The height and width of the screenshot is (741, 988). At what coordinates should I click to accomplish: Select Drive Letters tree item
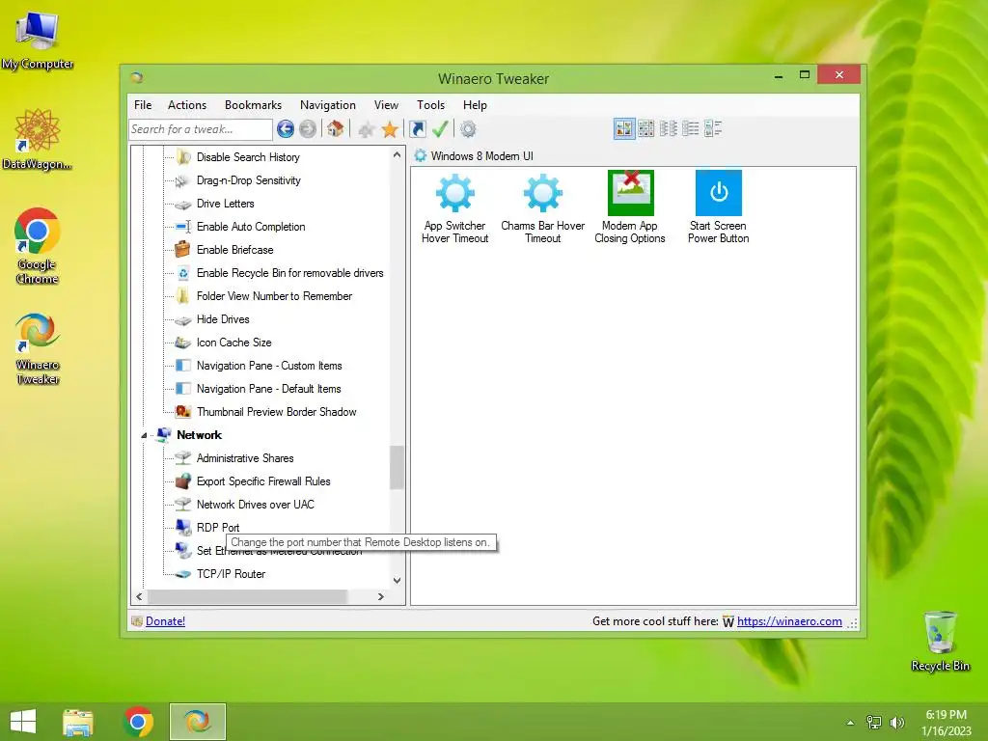pos(226,204)
